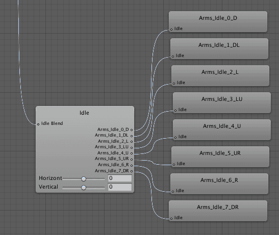Select the Arms_Idle_6_R node
The image size is (279, 235).
219,184
